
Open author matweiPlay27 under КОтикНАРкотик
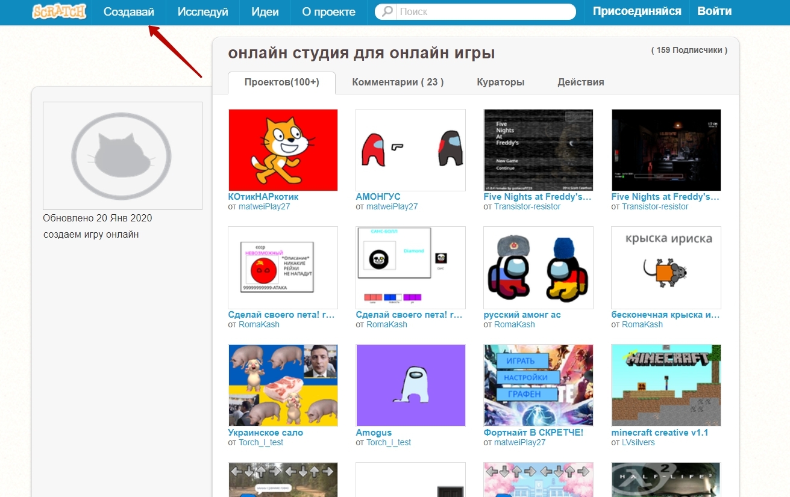(265, 206)
